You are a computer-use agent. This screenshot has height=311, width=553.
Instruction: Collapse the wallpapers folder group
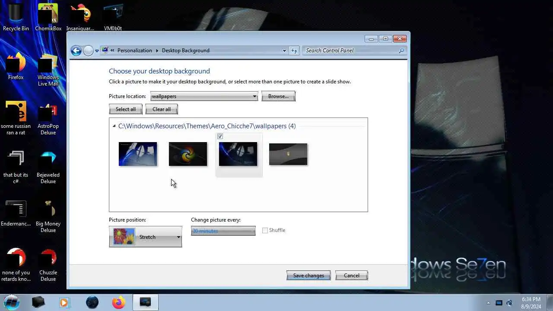(114, 126)
